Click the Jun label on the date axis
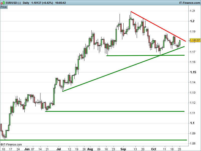The width and height of the screenshot is (201, 151). point(27,149)
